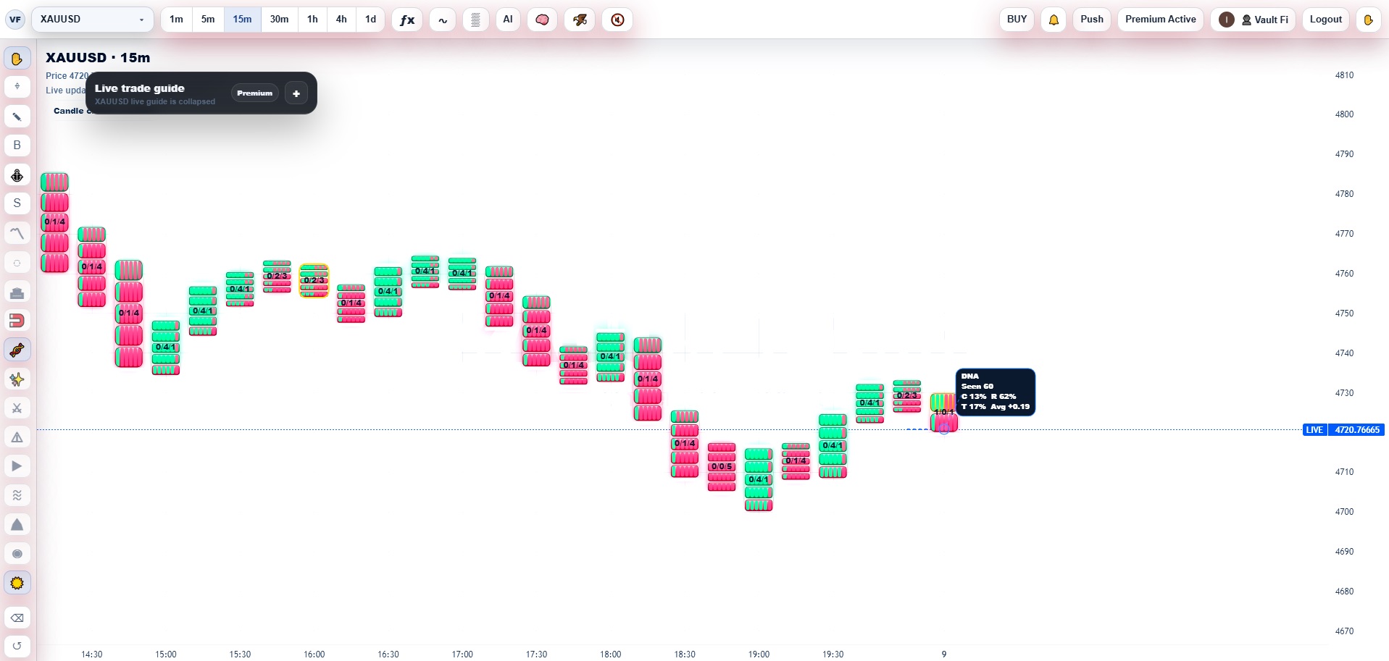Expand the Live trade guide panel

point(296,93)
